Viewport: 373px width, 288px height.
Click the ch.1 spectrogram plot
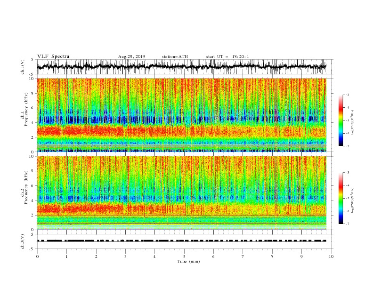click(182, 115)
